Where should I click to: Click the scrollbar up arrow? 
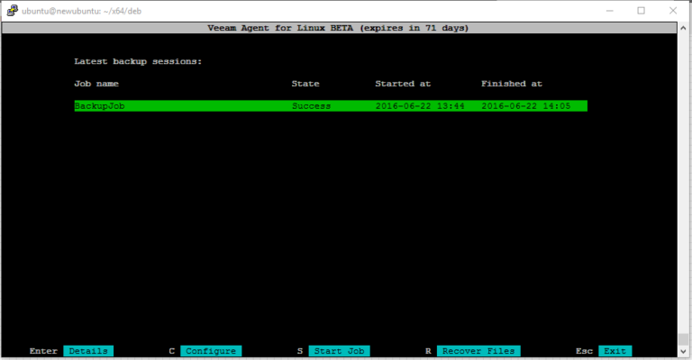click(x=683, y=28)
